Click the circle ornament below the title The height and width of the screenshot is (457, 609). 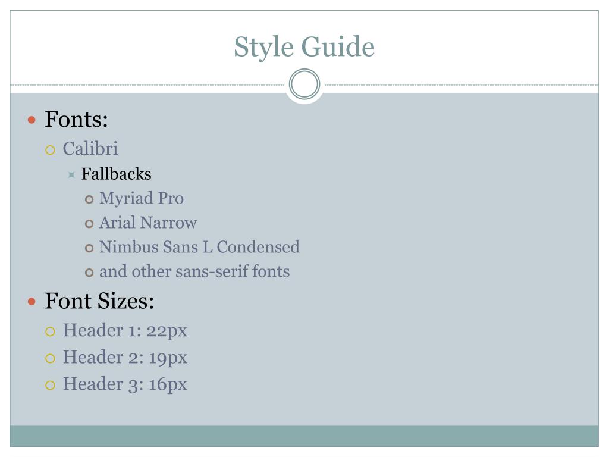tap(304, 85)
